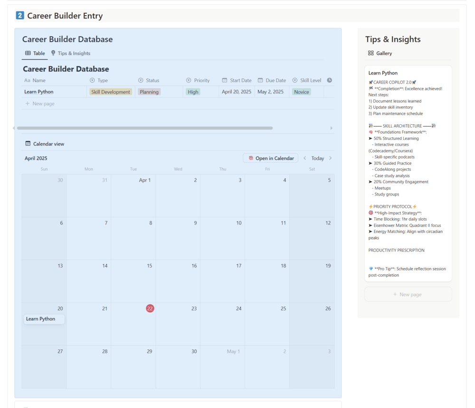475x408 pixels.
Task: Click the Career Builder Entry heading
Action: (x=65, y=16)
